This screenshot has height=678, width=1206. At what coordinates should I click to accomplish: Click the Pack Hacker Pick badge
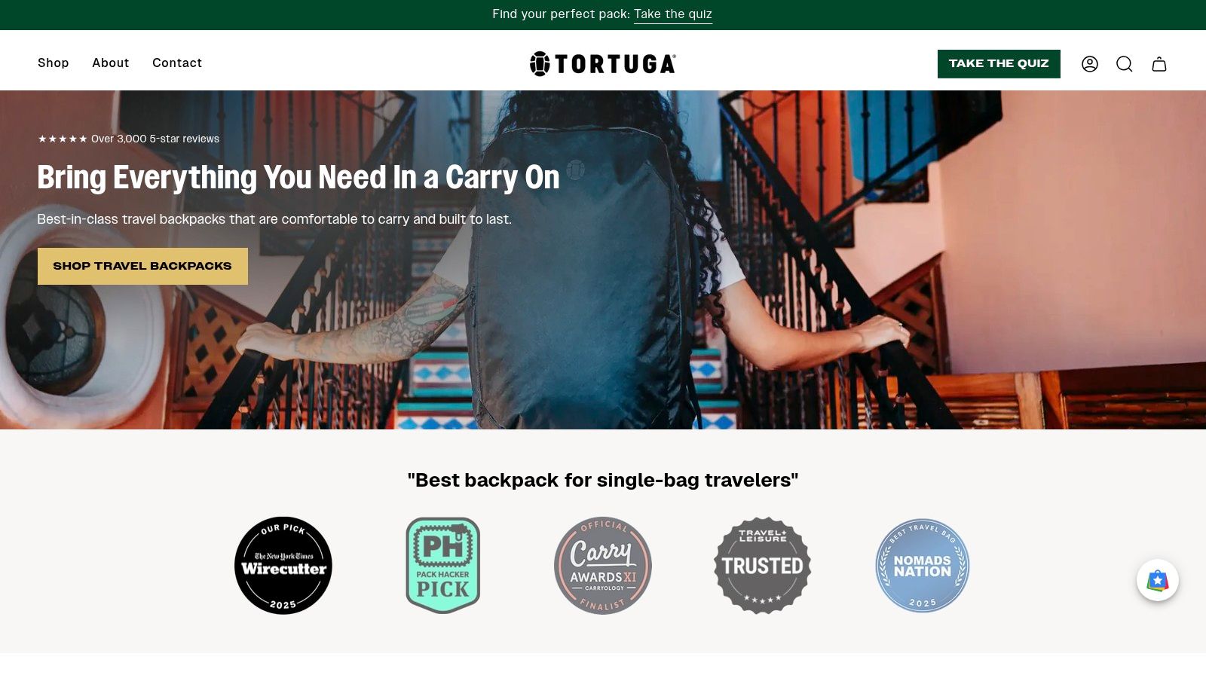click(443, 566)
